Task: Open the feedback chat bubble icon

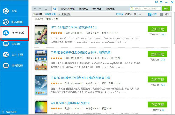Action: (156, 2)
